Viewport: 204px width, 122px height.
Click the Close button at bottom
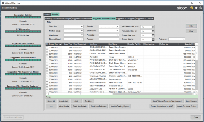point(196,117)
